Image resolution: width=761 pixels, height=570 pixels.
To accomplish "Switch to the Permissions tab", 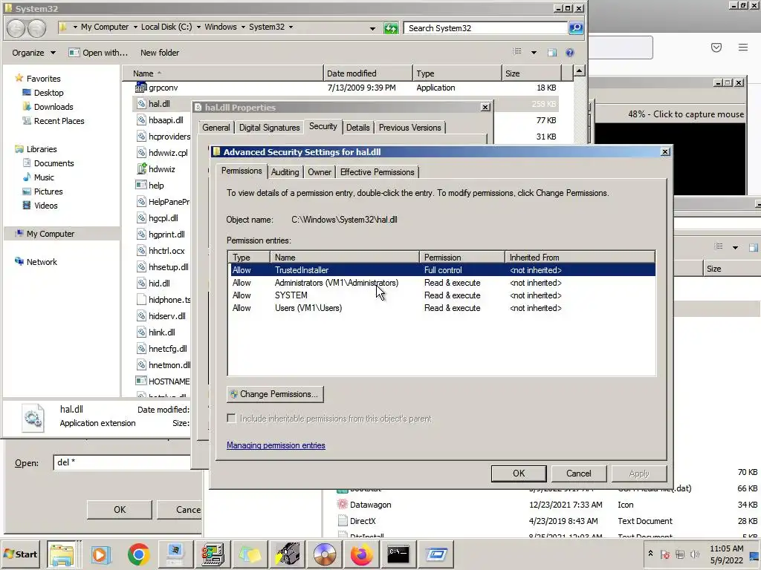I will tap(242, 171).
